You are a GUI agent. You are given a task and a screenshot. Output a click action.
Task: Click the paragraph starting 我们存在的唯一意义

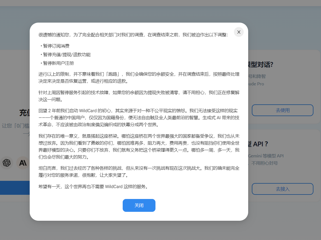click(x=139, y=147)
